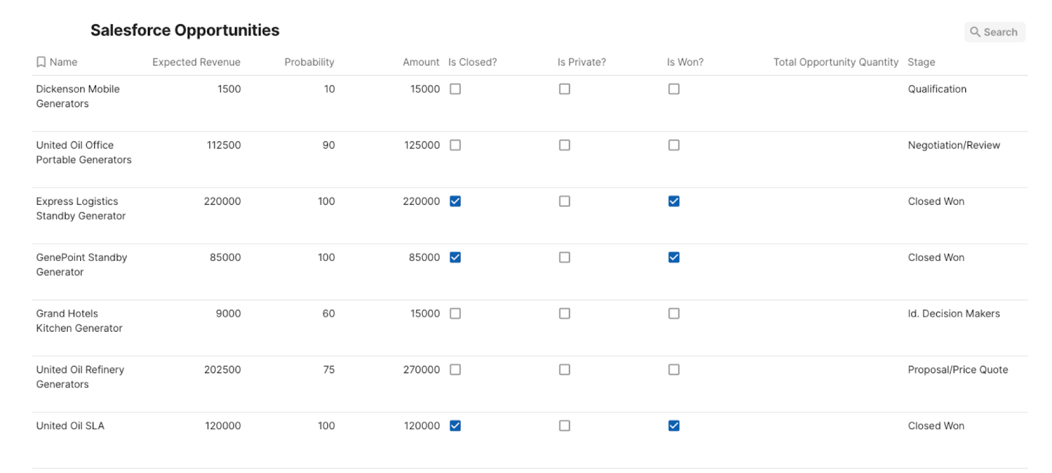Click probability value 90

coord(329,145)
